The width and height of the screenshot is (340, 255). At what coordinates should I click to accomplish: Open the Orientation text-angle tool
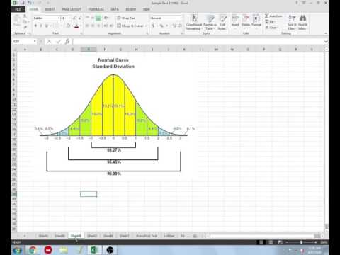pos(106,18)
